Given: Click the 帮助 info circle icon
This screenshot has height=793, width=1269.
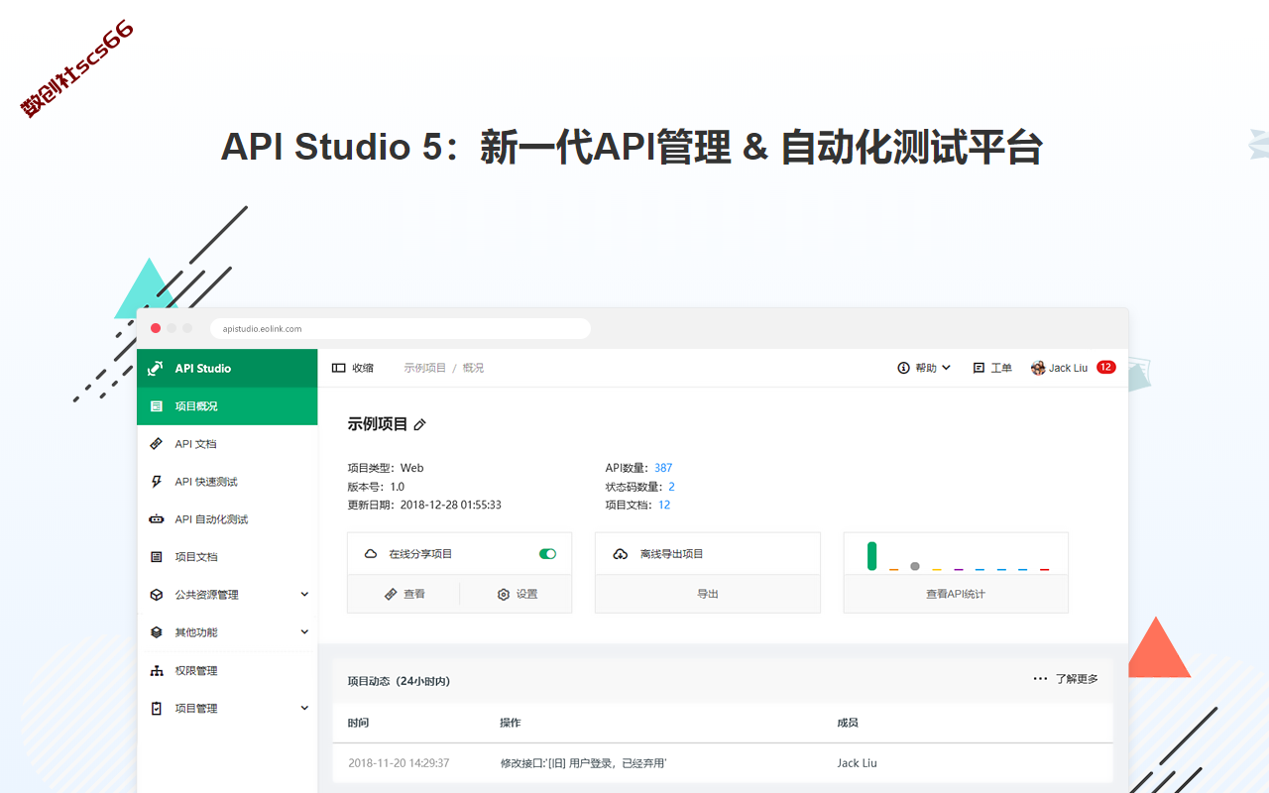Looking at the screenshot, I should coord(903,368).
